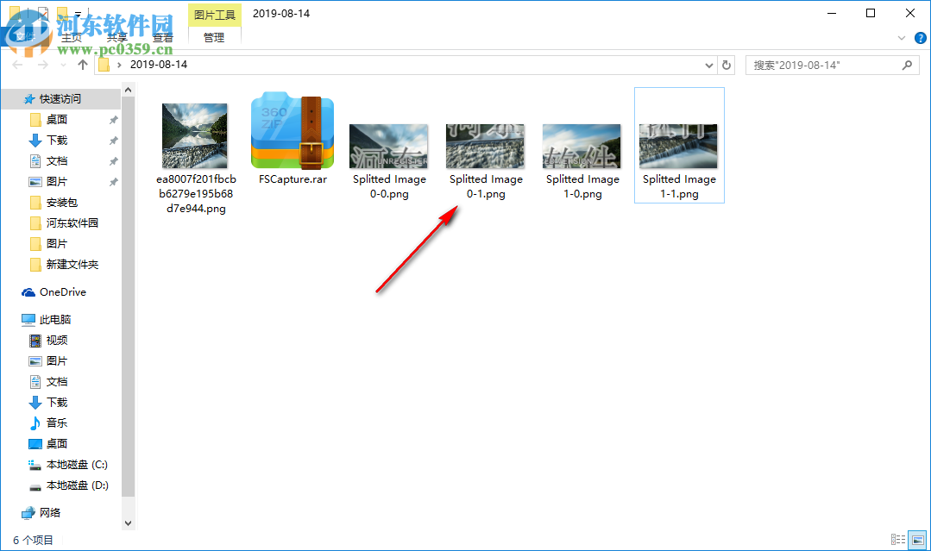This screenshot has height=551, width=931.
Task: Open pinned 桌面 under quick access
Action: (57, 120)
